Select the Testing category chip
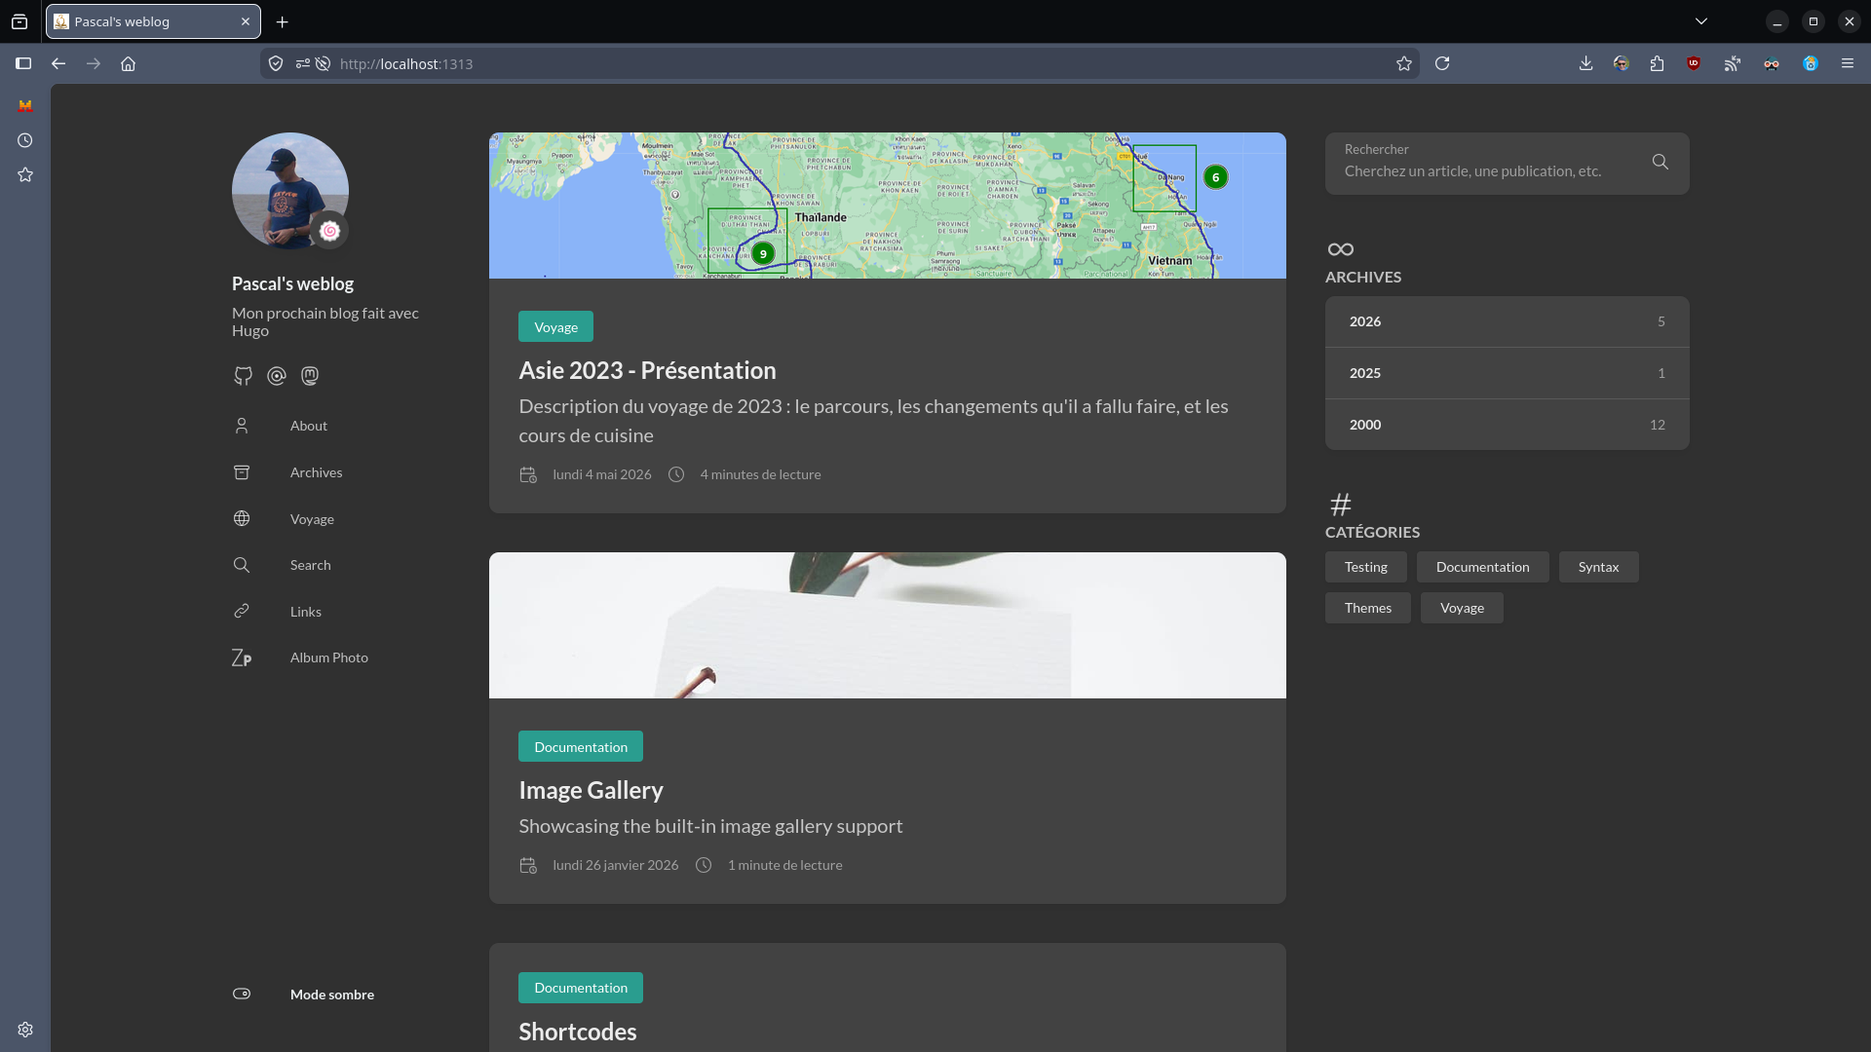 click(x=1365, y=567)
